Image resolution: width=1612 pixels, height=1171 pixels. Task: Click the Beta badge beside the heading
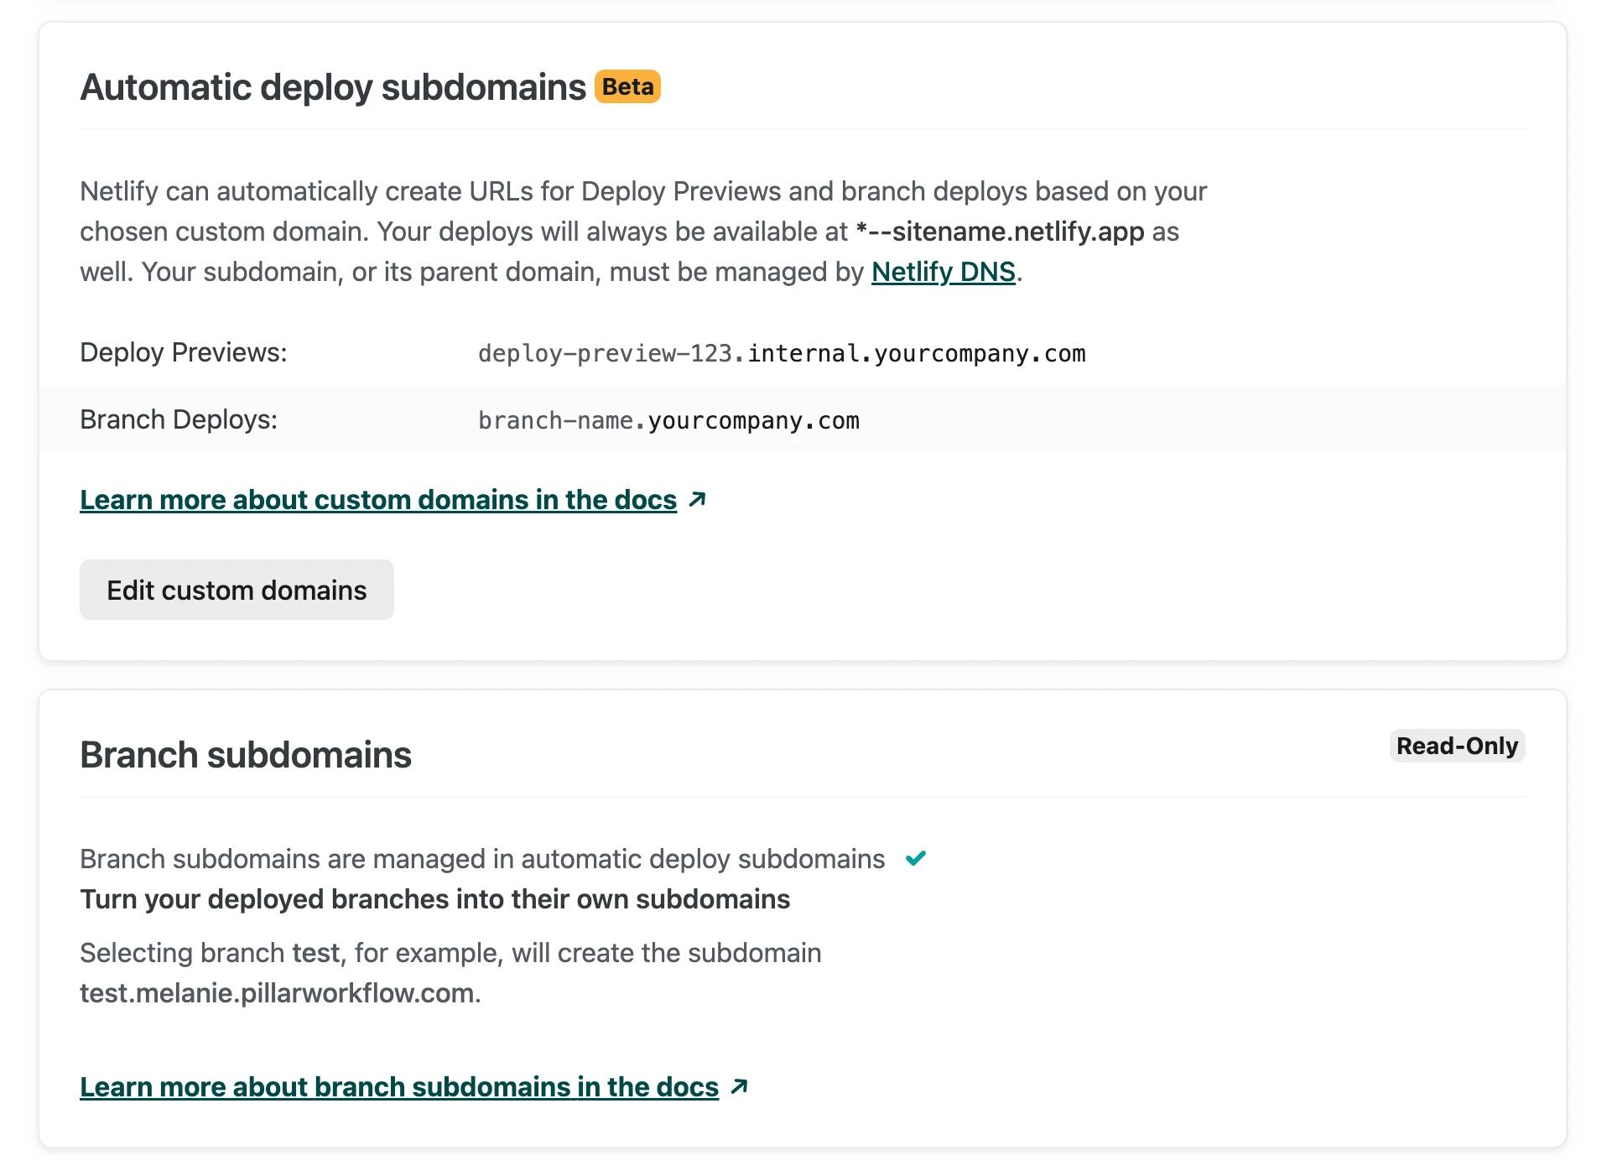click(627, 87)
